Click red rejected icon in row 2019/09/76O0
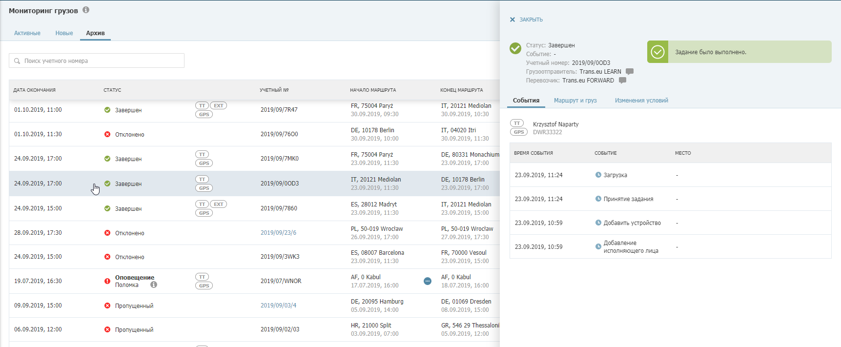This screenshot has height=347, width=841. (107, 134)
